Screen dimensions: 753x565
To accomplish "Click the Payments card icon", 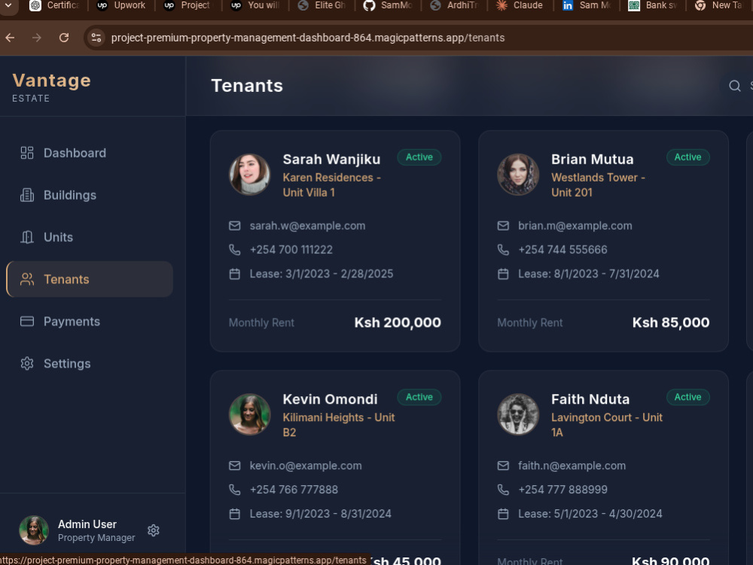I will (x=27, y=322).
